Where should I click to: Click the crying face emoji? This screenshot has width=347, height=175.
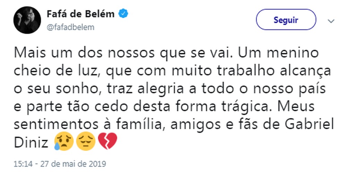click(64, 142)
